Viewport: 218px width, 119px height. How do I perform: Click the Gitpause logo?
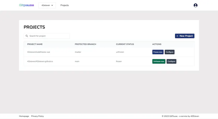(26, 5)
